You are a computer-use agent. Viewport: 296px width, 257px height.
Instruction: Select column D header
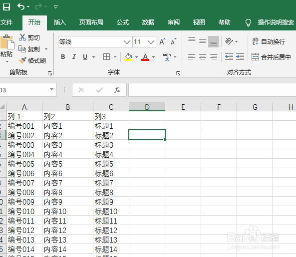(x=147, y=107)
